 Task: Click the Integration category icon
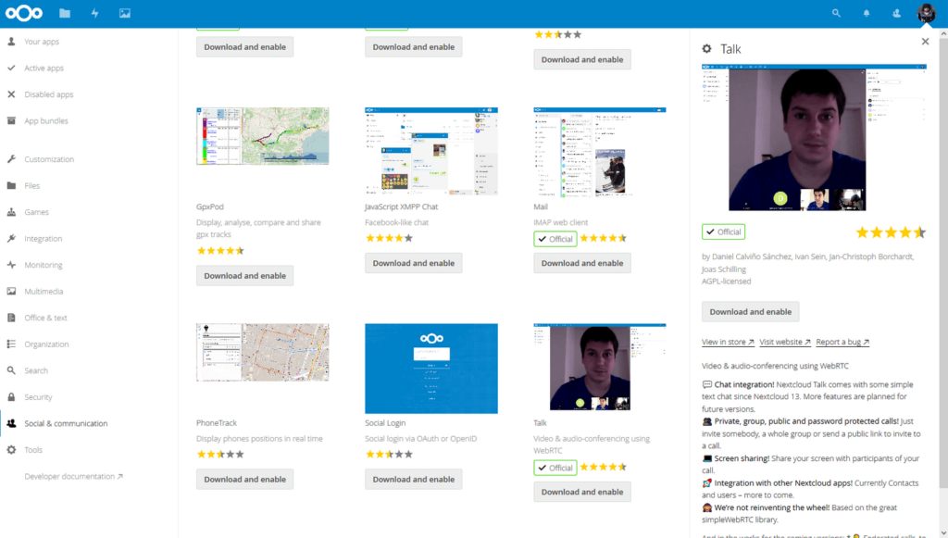click(x=11, y=238)
